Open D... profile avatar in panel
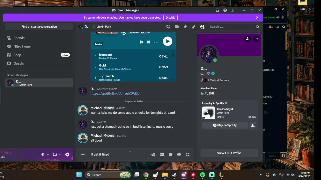321x180 pixels. click(209, 54)
